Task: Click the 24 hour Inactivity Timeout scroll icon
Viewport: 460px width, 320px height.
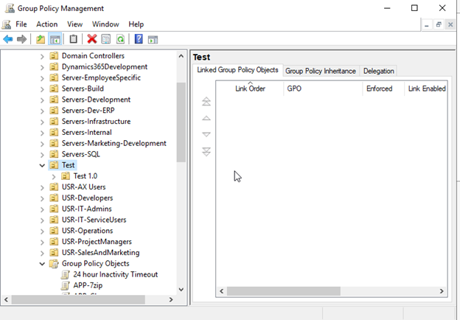Action: [x=66, y=274]
